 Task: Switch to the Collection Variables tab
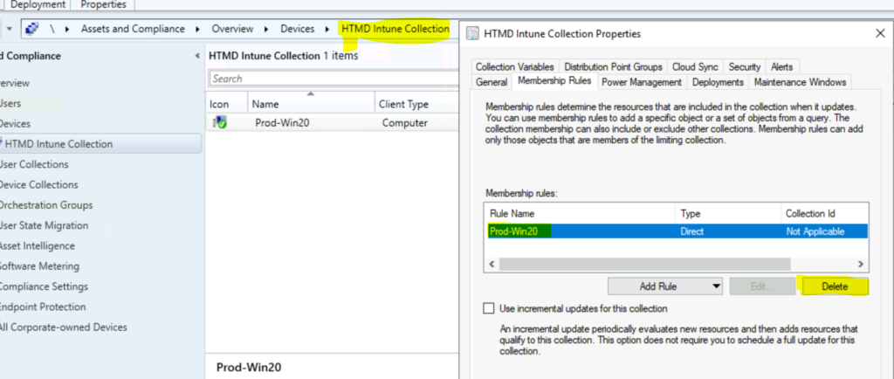point(514,66)
